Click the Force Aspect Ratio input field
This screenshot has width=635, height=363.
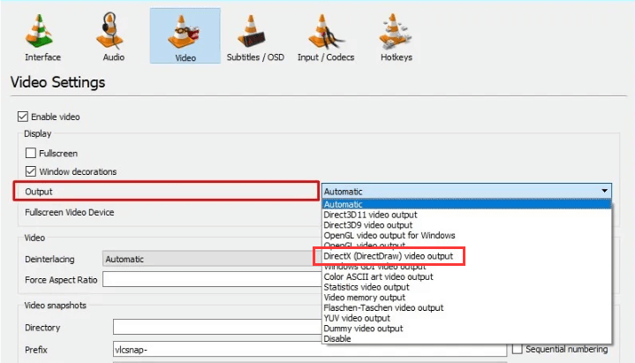pos(212,280)
